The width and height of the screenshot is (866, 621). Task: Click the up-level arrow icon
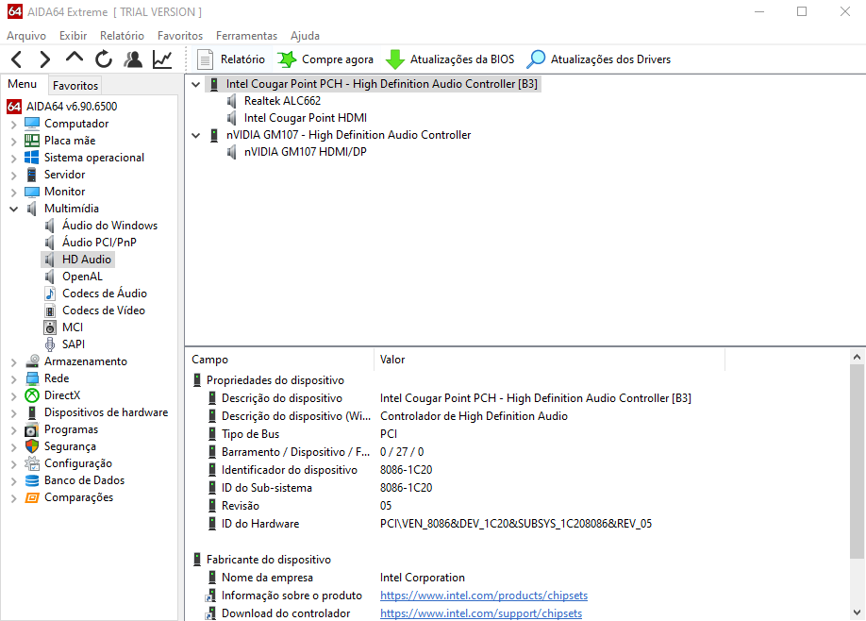[x=75, y=58]
